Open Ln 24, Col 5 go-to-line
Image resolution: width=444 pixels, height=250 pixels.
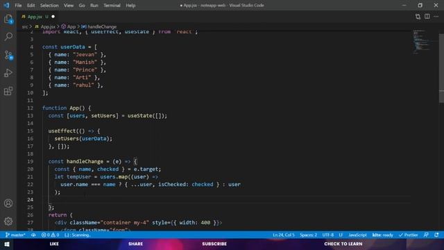(x=284, y=235)
